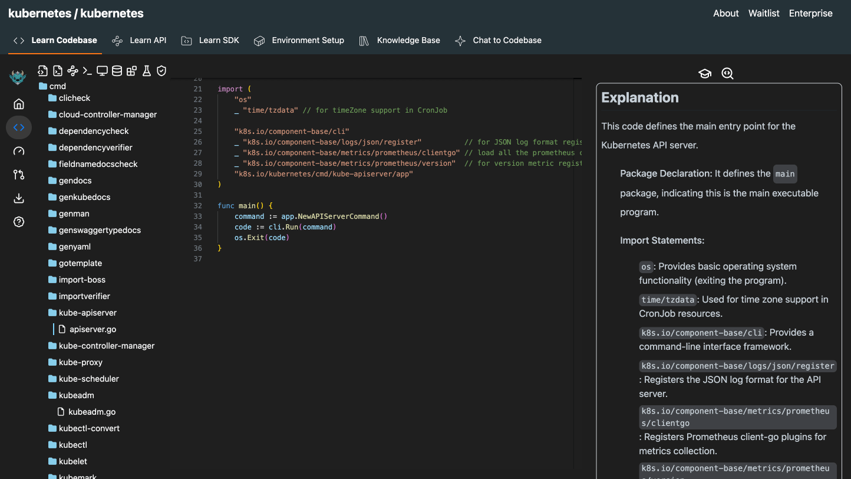Click the blocks icon in the explorer toolbar
The image size is (851, 479).
click(x=131, y=71)
